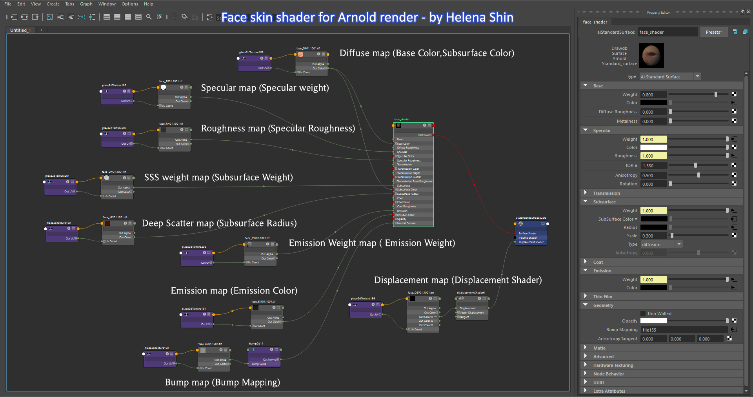Click the overlapping-squares icon beside Presets
This screenshot has height=397, width=753.
[745, 32]
